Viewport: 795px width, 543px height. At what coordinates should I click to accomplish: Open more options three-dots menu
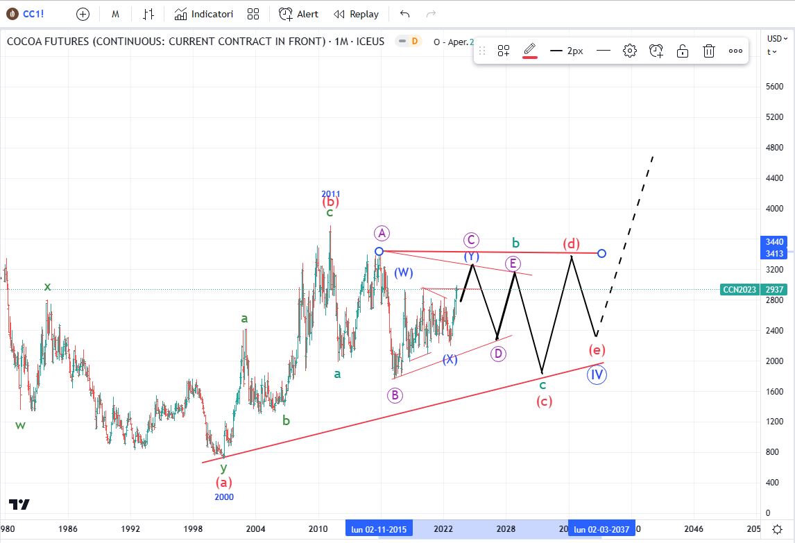pyautogui.click(x=735, y=51)
